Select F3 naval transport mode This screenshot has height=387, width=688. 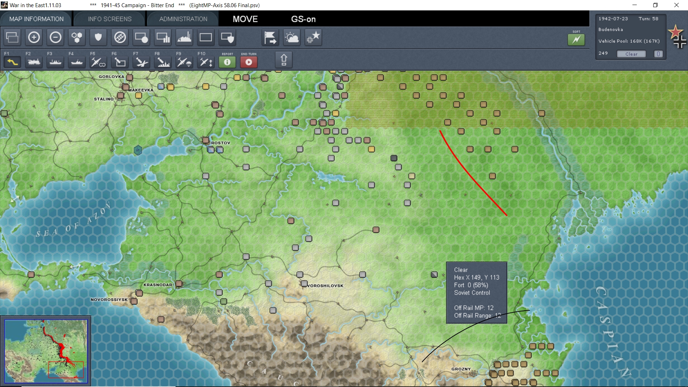tap(56, 62)
